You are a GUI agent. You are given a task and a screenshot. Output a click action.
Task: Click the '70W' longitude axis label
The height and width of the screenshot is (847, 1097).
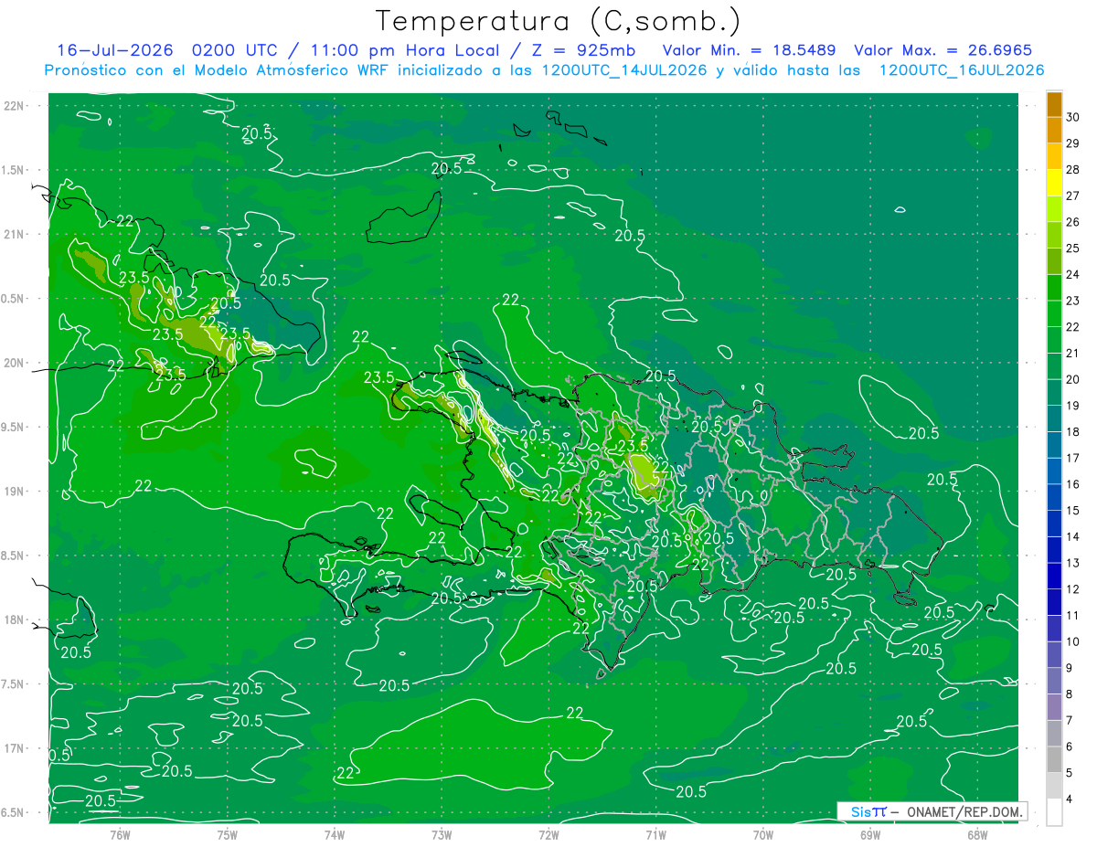tap(763, 834)
